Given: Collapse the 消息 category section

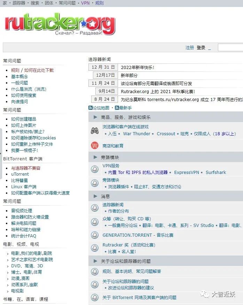Looking at the screenshot, I should point(95,196).
